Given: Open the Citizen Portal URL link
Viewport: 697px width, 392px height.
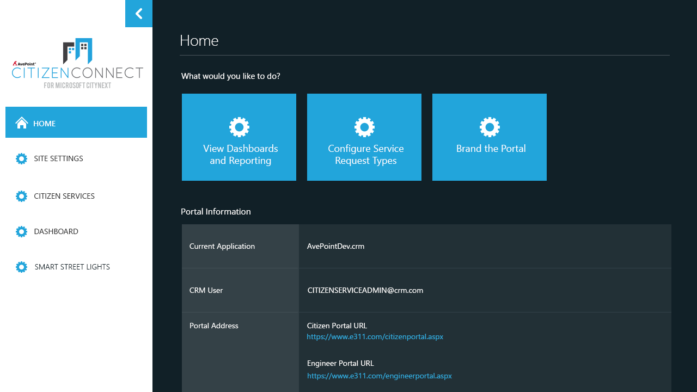Looking at the screenshot, I should click(x=375, y=337).
